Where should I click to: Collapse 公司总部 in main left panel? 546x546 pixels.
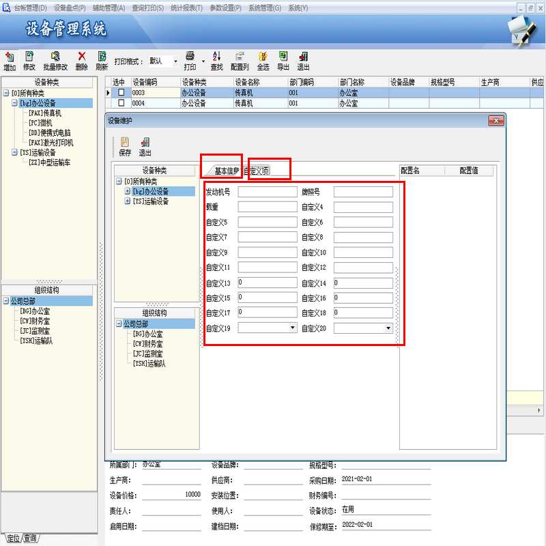click(x=6, y=300)
